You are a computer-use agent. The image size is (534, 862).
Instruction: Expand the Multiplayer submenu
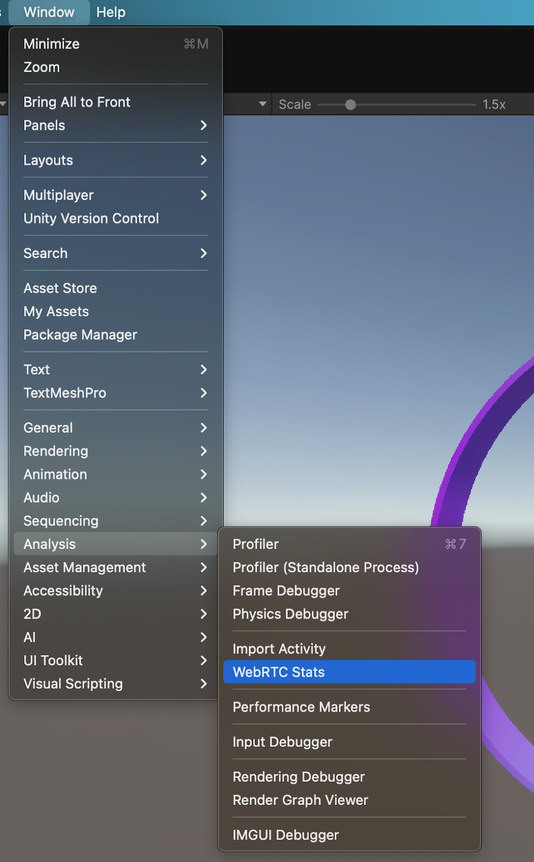pyautogui.click(x=116, y=196)
